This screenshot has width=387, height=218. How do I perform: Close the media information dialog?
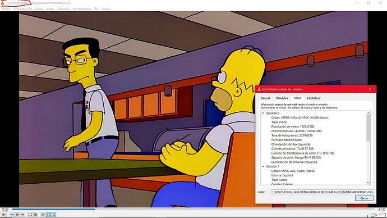pos(370,89)
